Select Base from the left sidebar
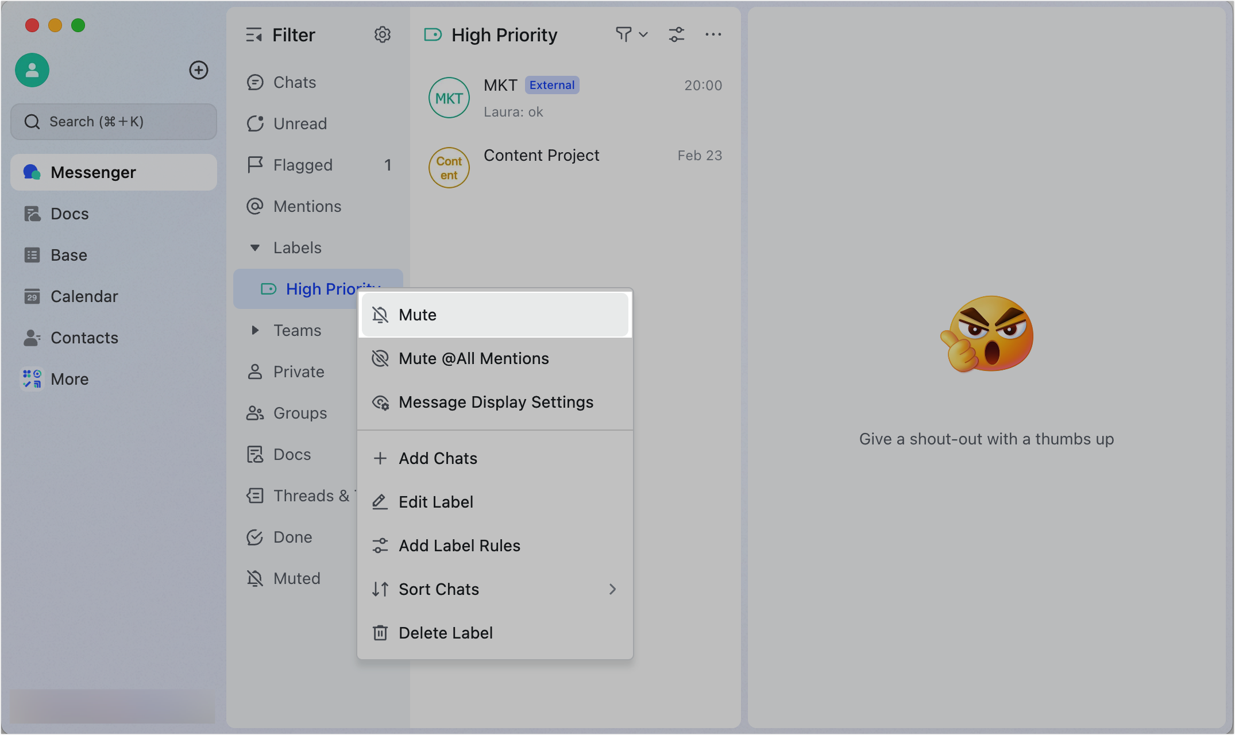1235x735 pixels. tap(68, 254)
